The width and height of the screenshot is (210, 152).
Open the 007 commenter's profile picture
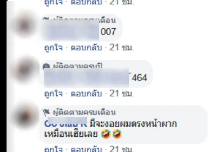25,25
